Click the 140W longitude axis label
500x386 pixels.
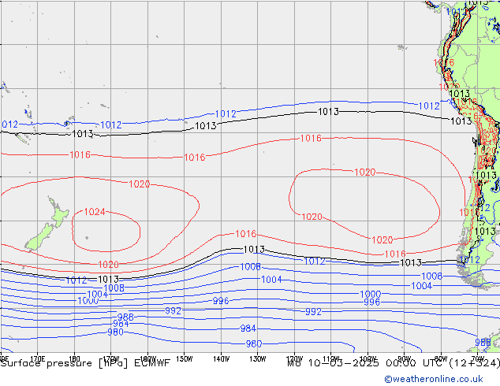point(221,358)
